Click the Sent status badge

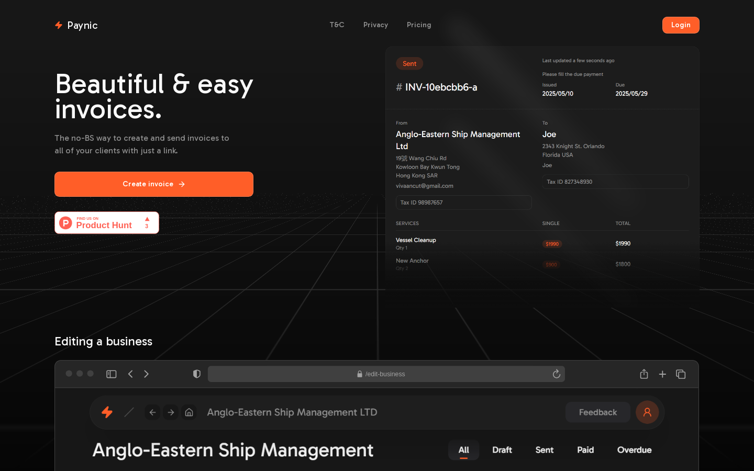click(x=409, y=64)
